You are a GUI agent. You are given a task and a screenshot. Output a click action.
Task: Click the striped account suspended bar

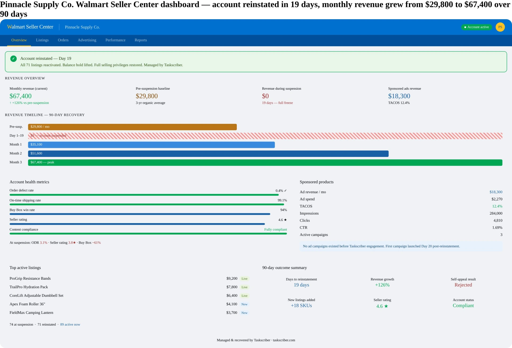pyautogui.click(x=265, y=136)
